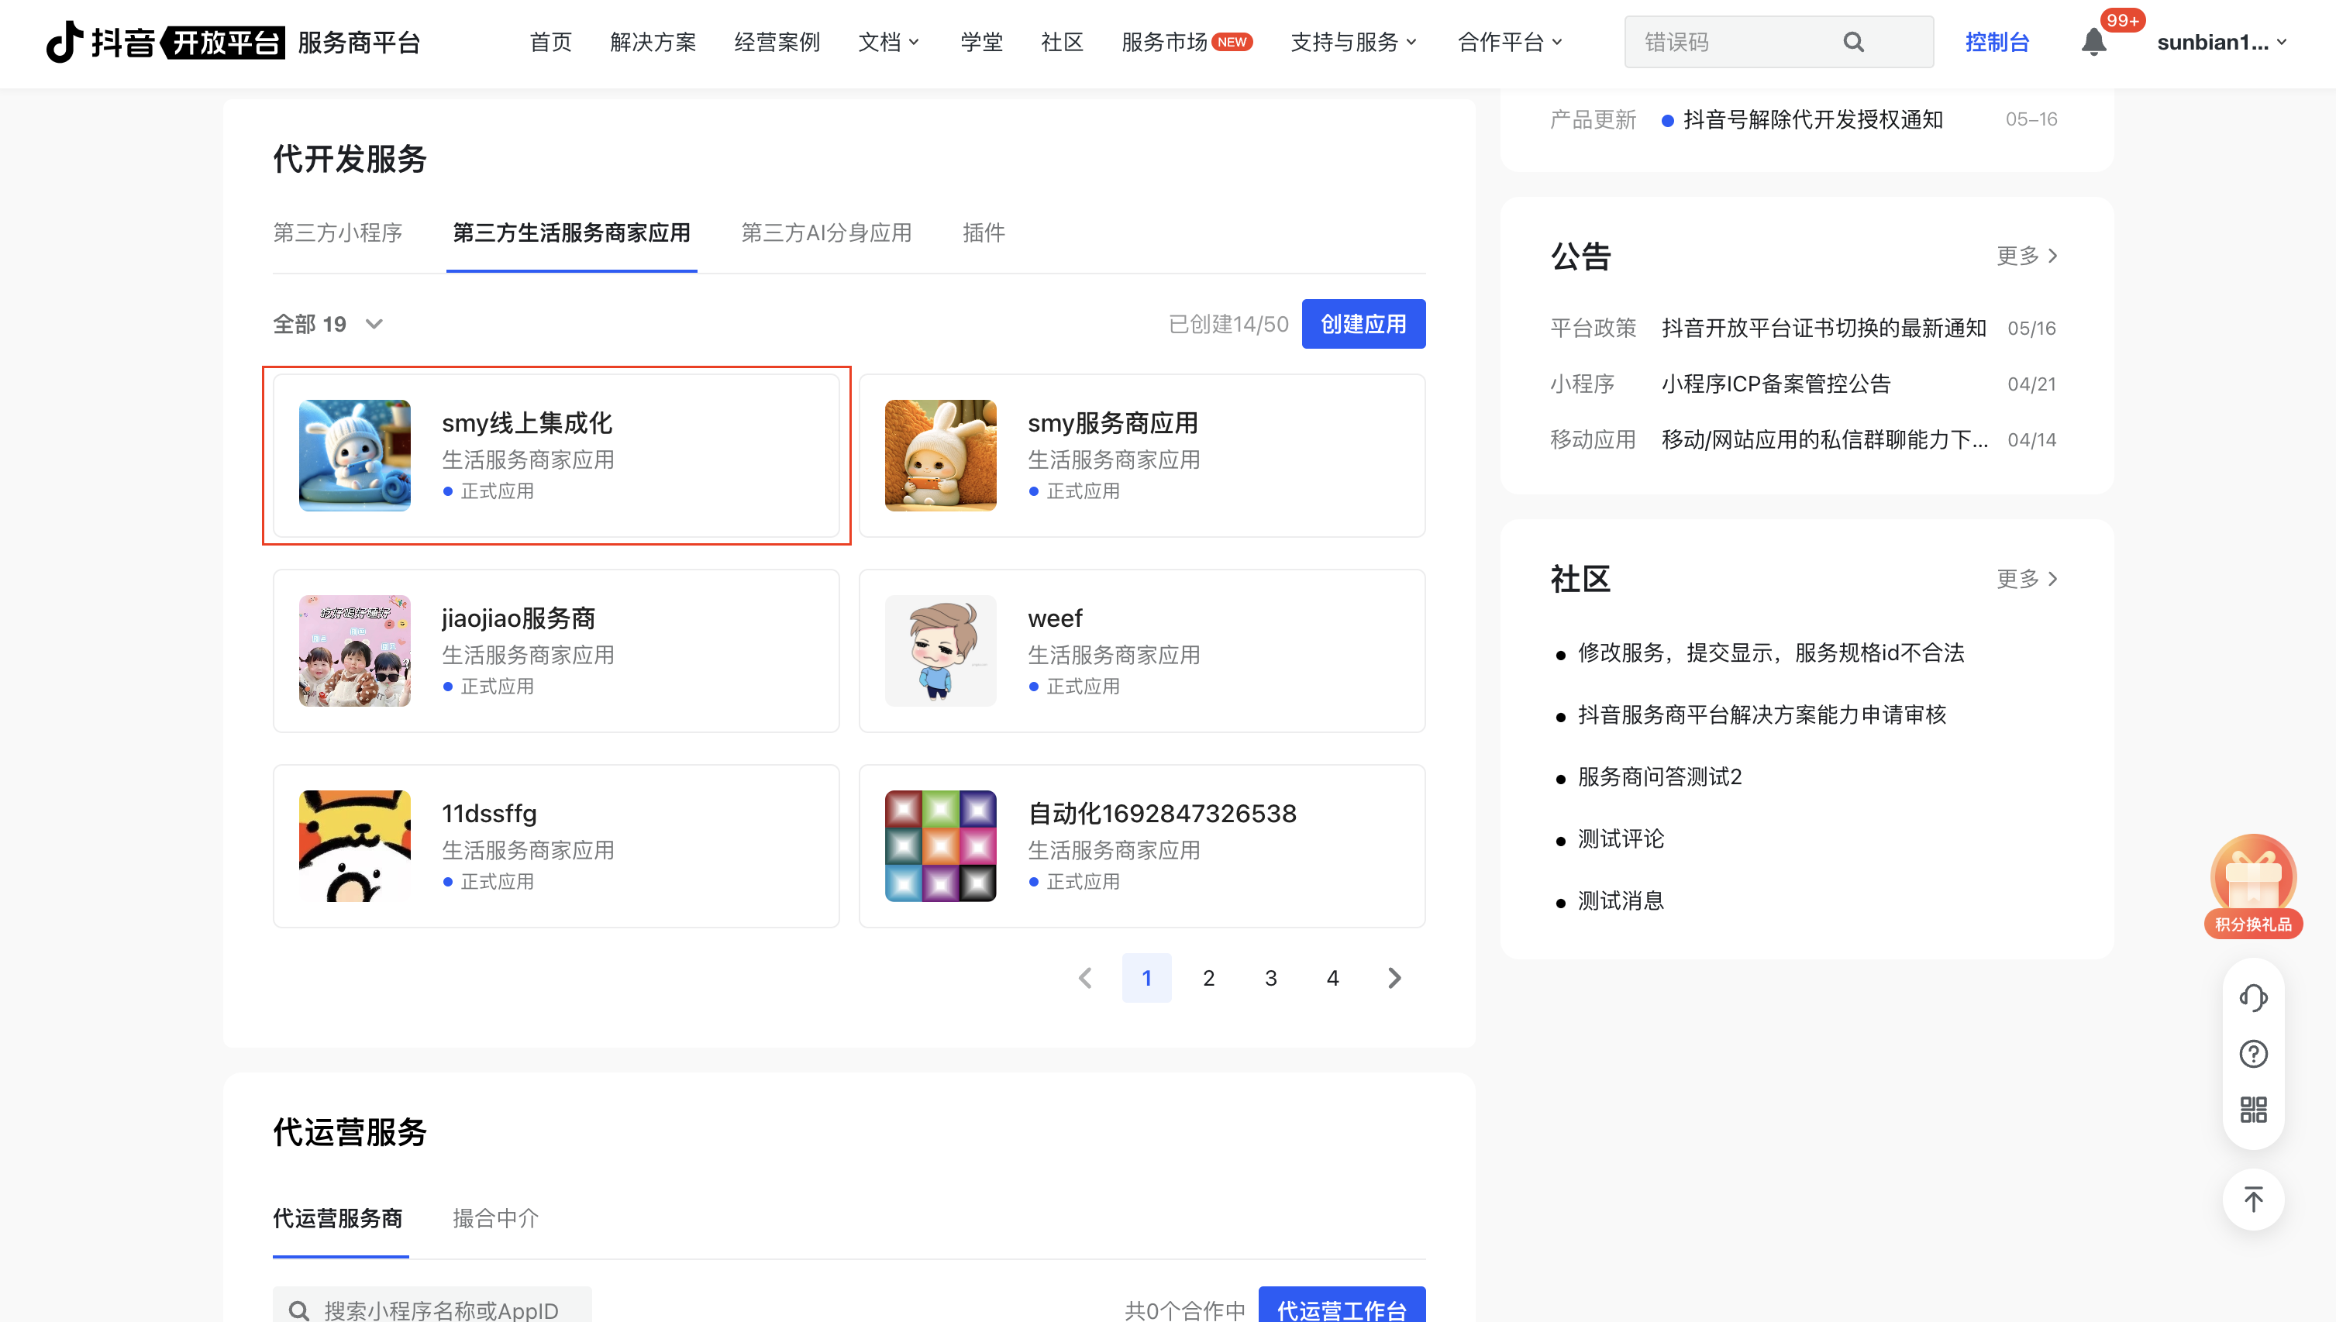Open the jiaojiao服务商 app title

click(x=519, y=618)
